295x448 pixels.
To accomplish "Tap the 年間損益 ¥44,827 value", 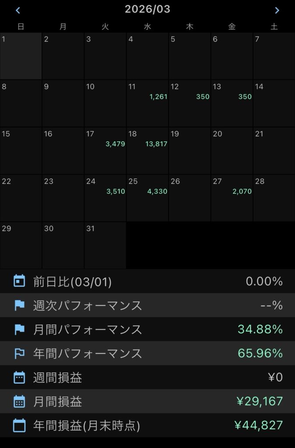I will pos(258,425).
